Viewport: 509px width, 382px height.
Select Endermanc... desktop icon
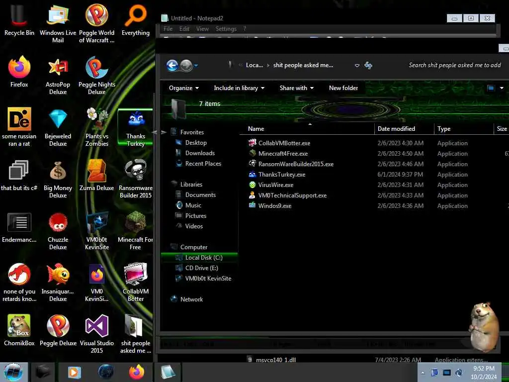19,227
